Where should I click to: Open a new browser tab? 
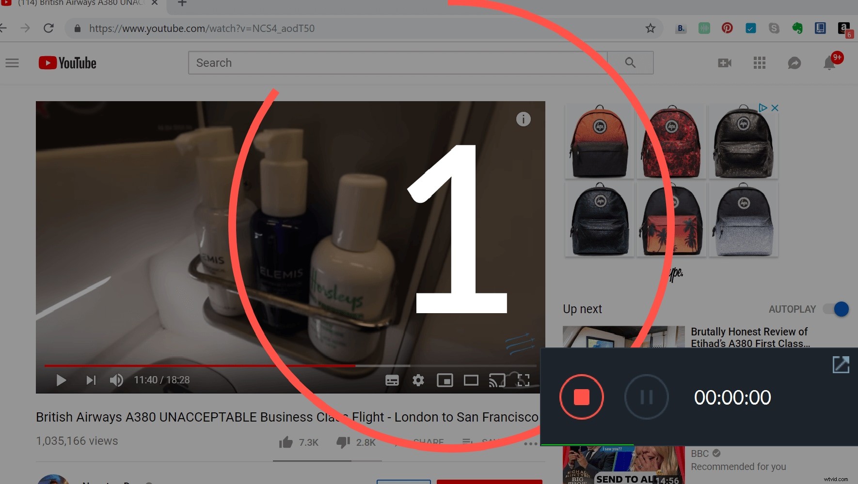point(182,3)
